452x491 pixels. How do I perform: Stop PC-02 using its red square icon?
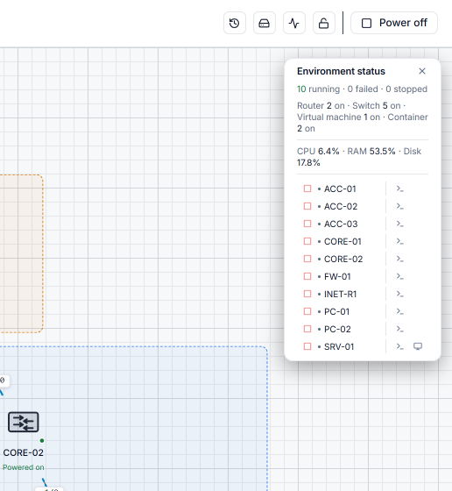pos(307,329)
